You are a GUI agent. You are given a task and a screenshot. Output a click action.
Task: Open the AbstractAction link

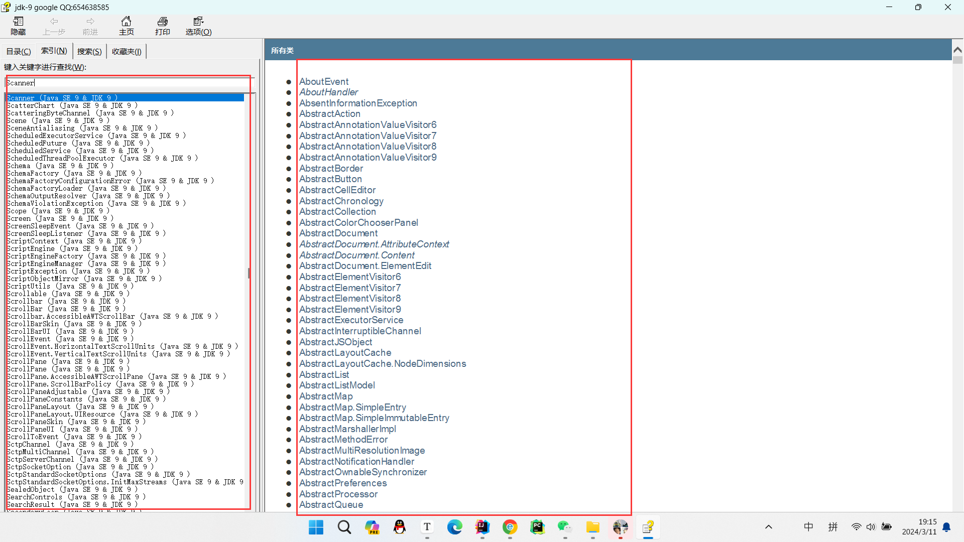tap(330, 113)
